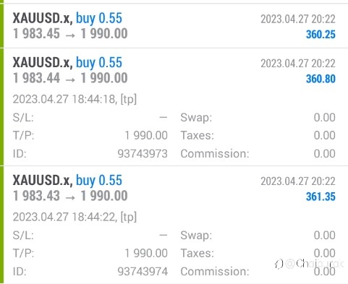Viewport: 348px width, 284px height.
Task: Click the 360.80 profit amount
Action: pos(321,79)
